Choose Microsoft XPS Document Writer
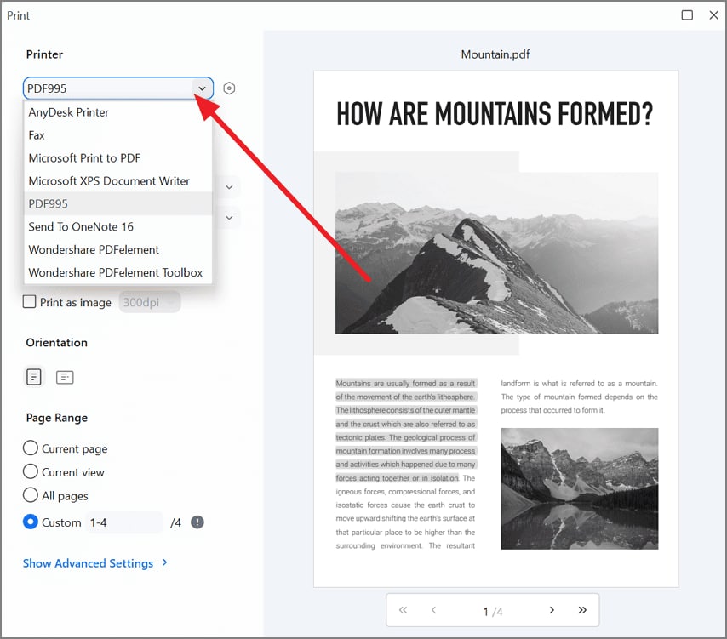This screenshot has height=639, width=727. click(117, 180)
